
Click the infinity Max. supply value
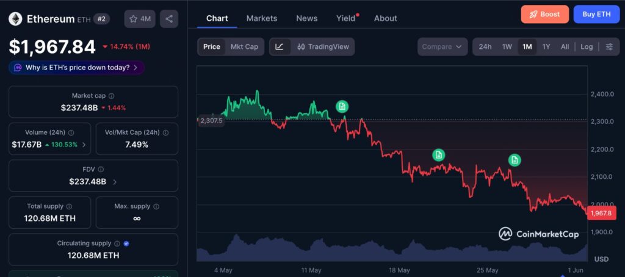(137, 218)
